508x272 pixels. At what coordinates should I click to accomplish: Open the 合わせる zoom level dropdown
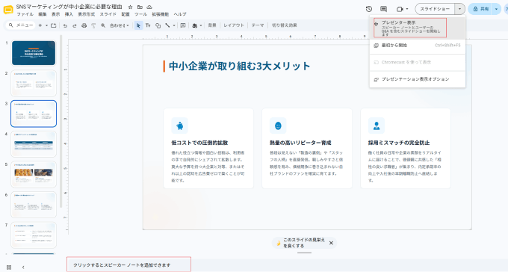pyautogui.click(x=120, y=25)
